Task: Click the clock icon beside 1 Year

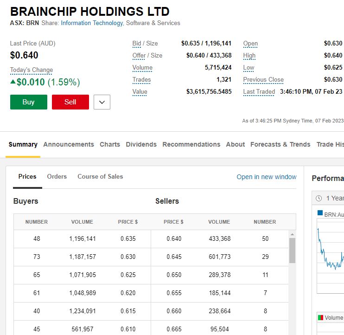Action: (319, 199)
